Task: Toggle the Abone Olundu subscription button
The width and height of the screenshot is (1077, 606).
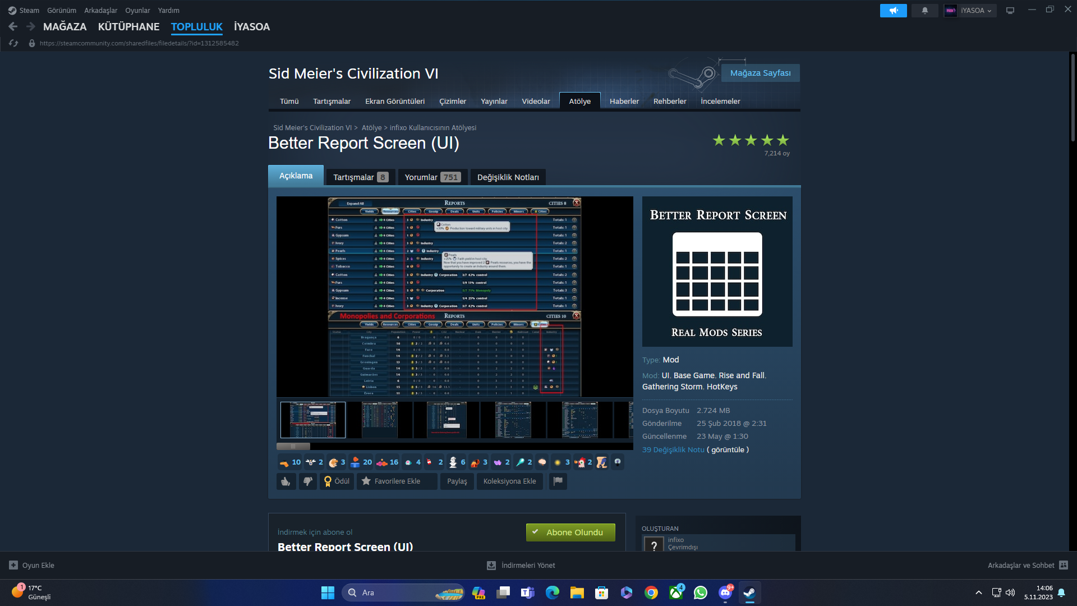Action: tap(570, 532)
